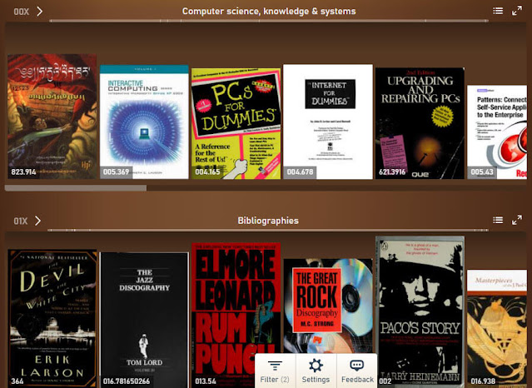
Task: Expand Computer science shelf to fullscreen
Action: click(517, 11)
